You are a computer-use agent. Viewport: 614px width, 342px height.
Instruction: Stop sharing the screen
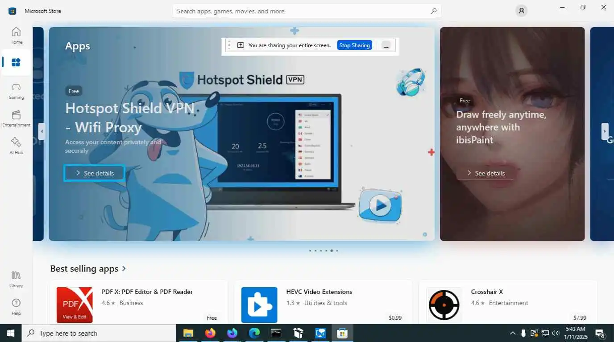354,45
